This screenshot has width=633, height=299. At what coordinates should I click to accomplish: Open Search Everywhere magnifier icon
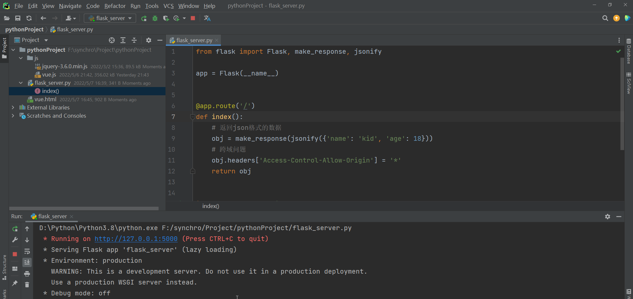tap(605, 18)
